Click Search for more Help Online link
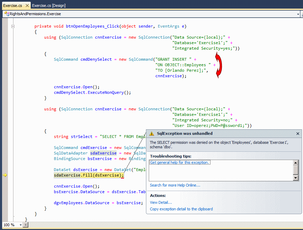303x230 pixels. (x=175, y=185)
